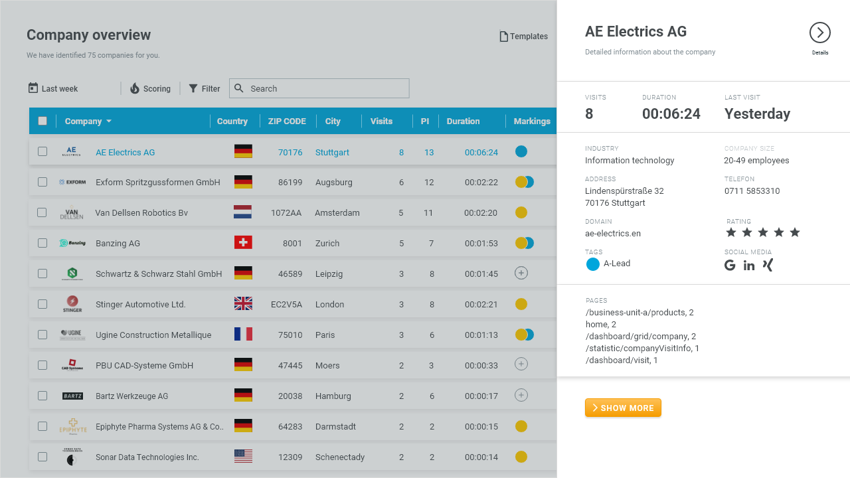Click the magnifier icon in the Search box
The width and height of the screenshot is (850, 478).
[239, 88]
